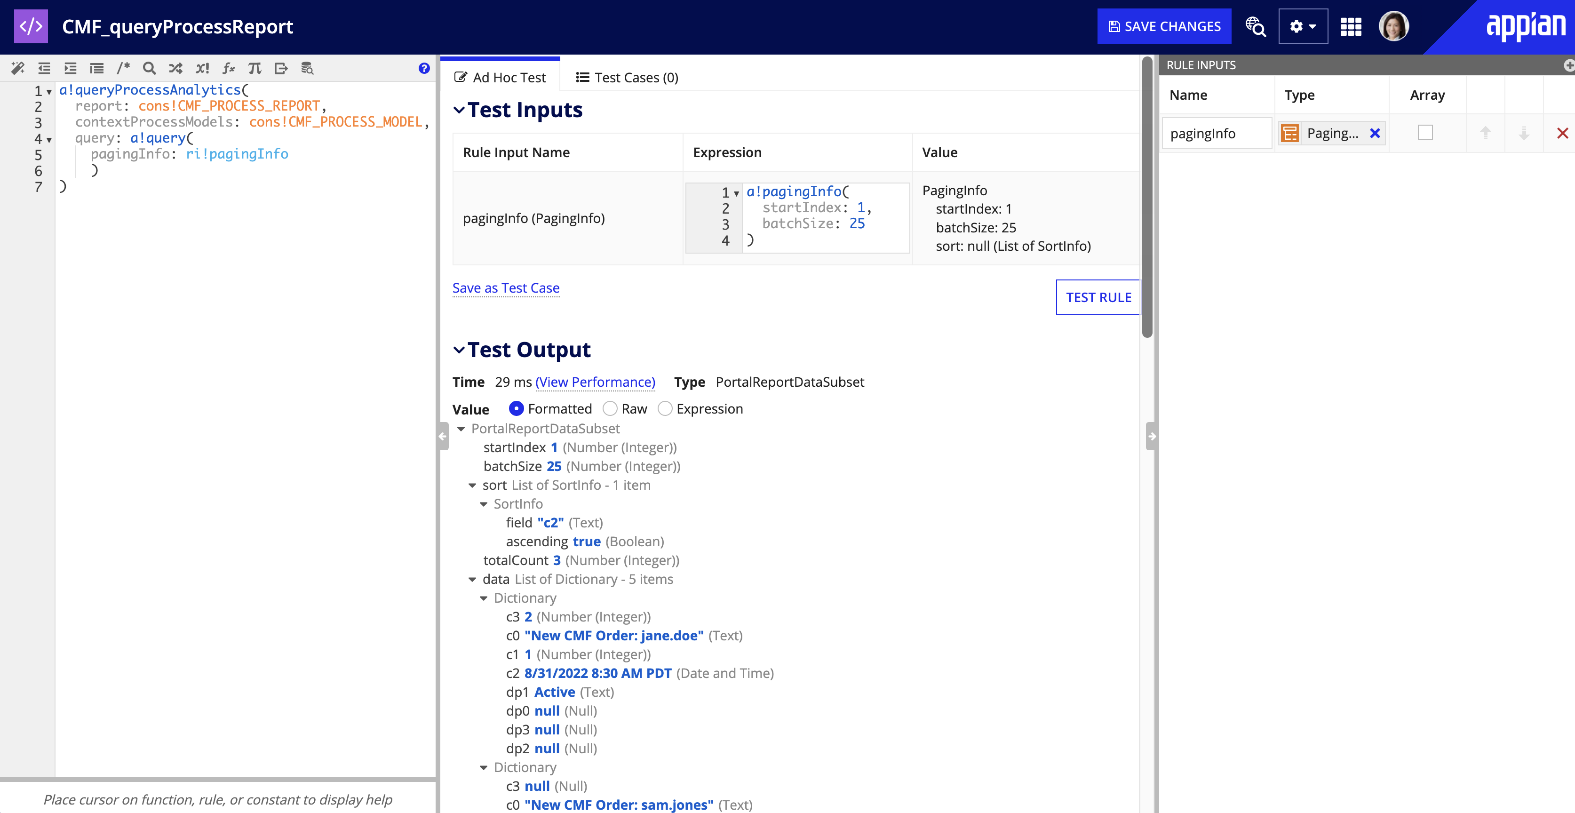The width and height of the screenshot is (1575, 813).
Task: Toggle comment with the /* icon
Action: (x=124, y=68)
